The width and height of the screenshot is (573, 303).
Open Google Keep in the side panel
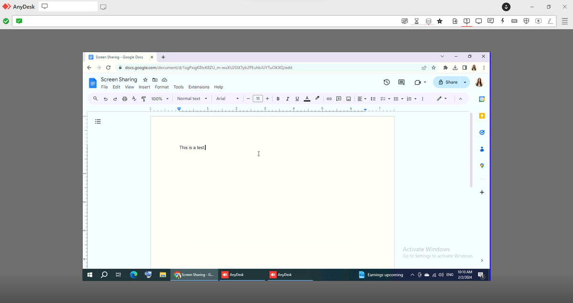(481, 115)
